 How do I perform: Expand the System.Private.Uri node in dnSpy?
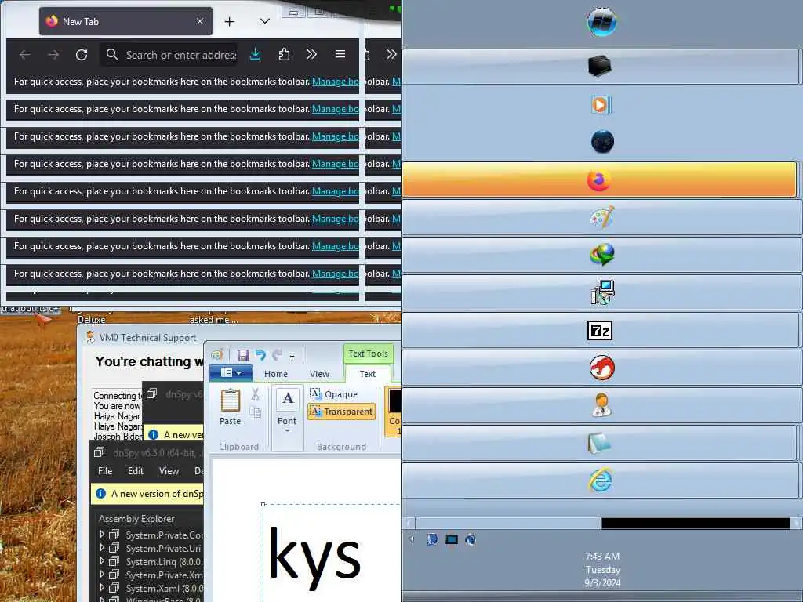102,547
